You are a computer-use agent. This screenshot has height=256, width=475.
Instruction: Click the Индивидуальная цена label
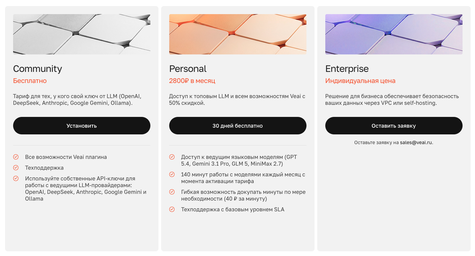360,81
